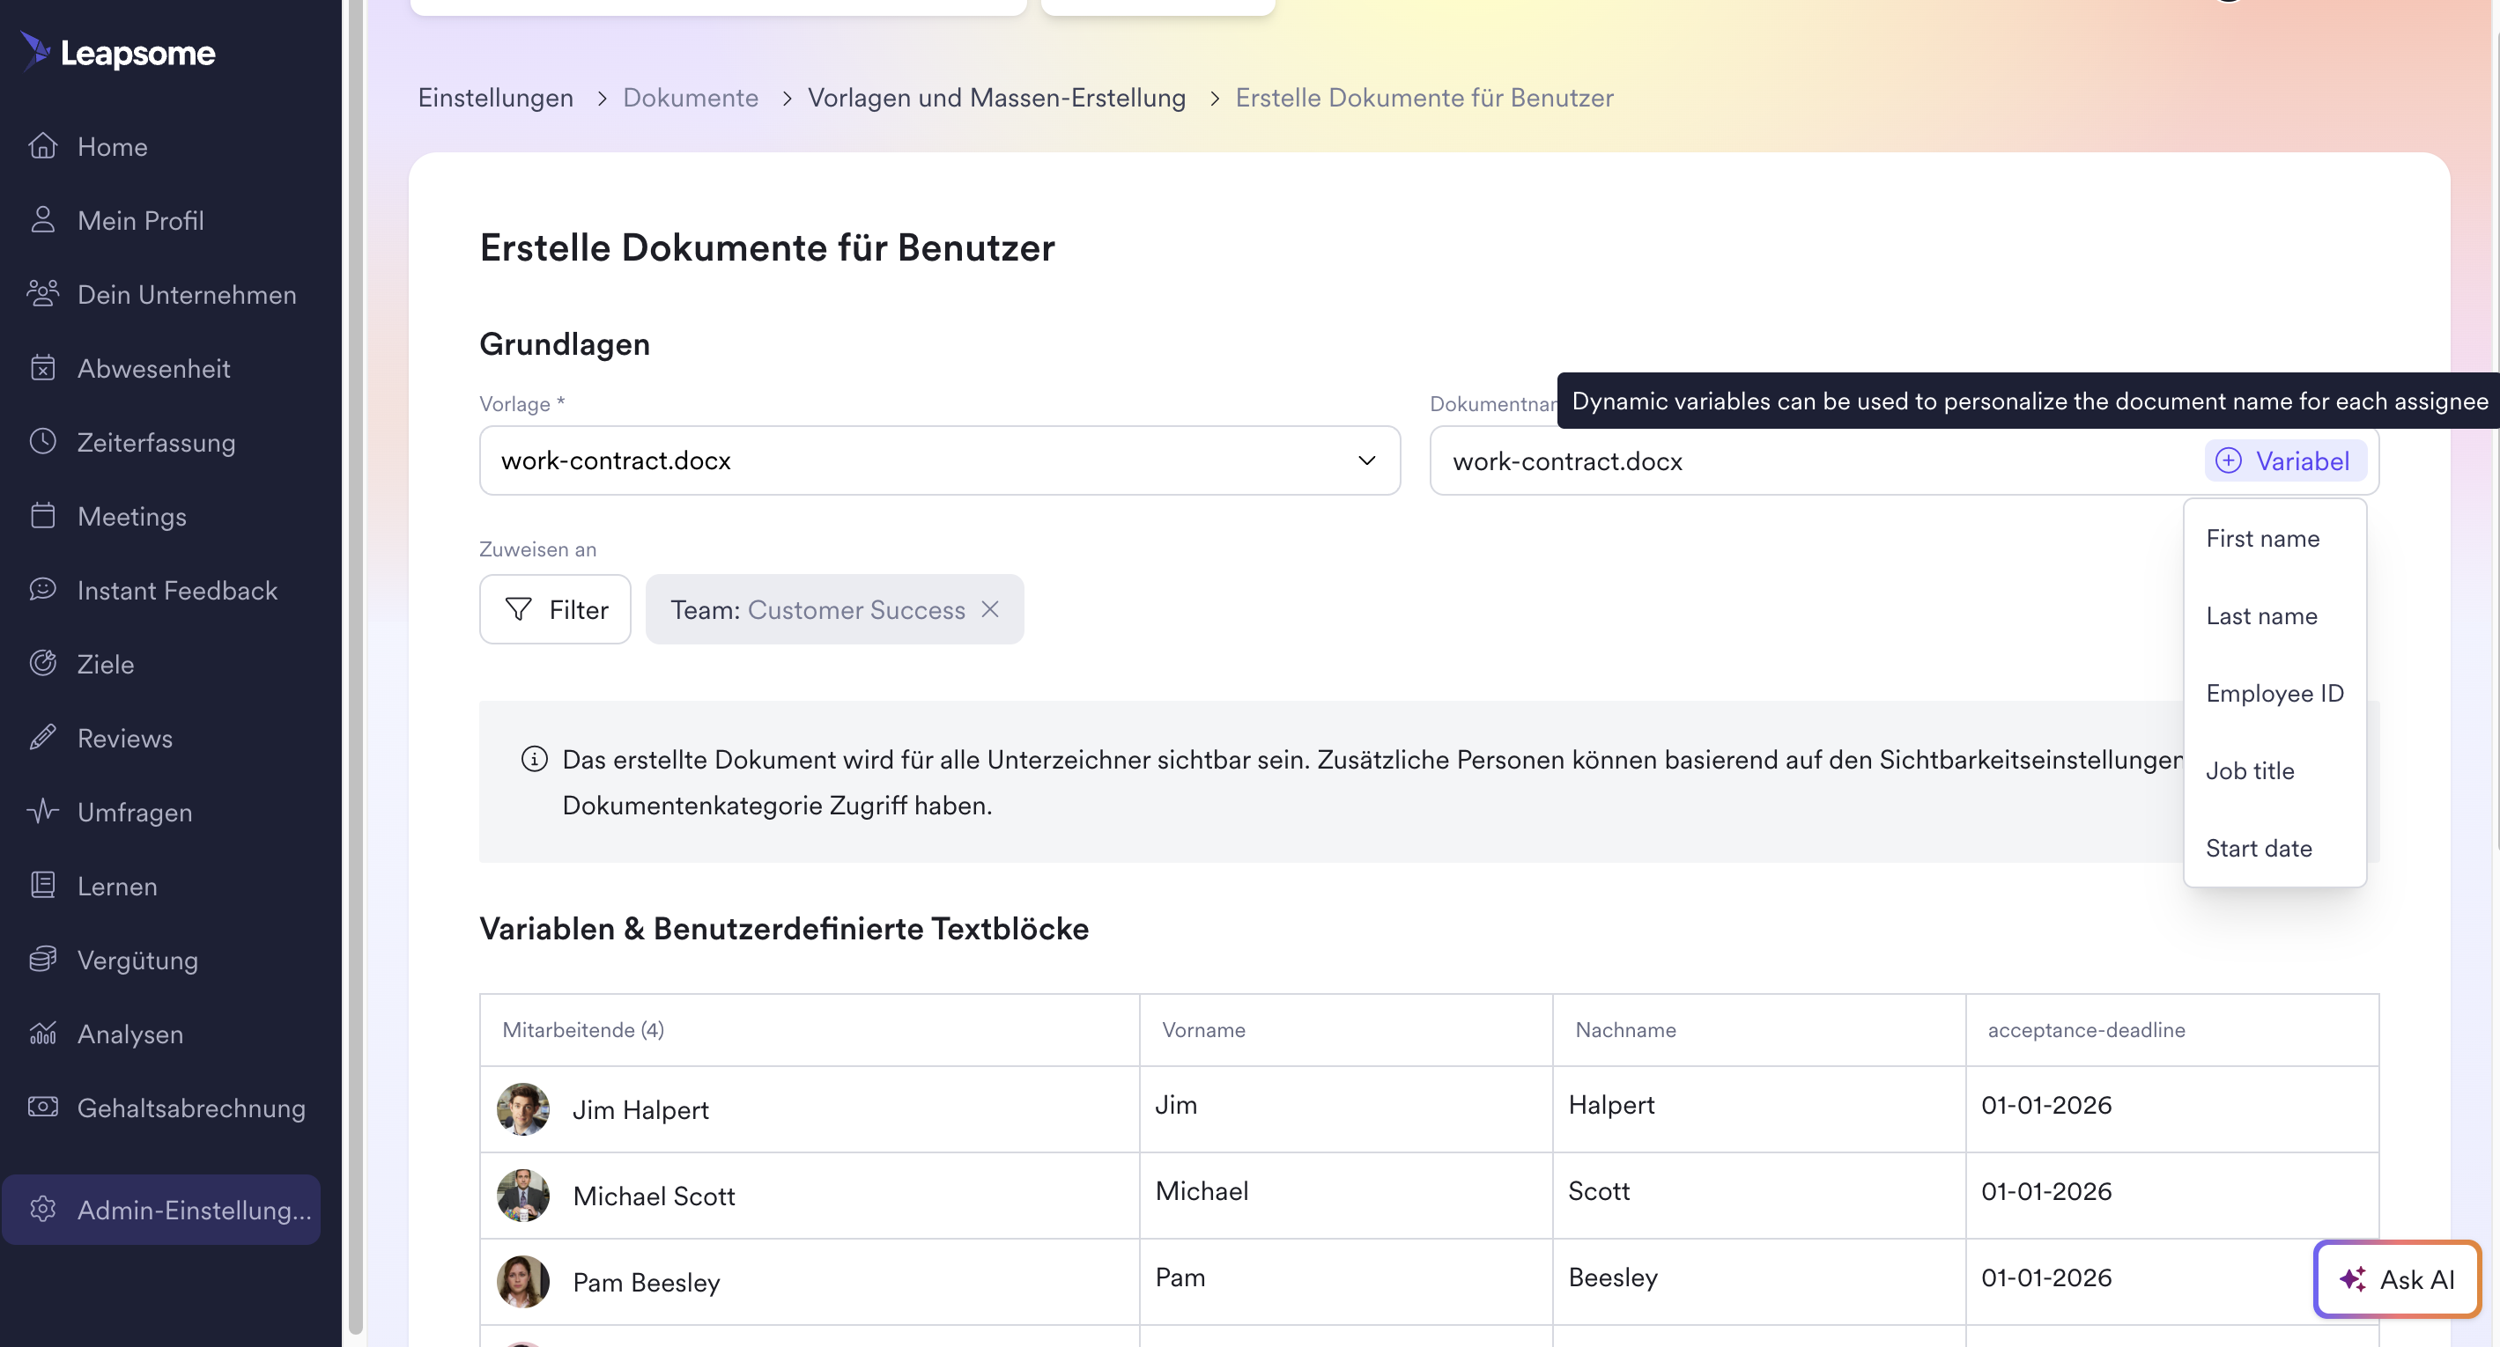Image resolution: width=2500 pixels, height=1347 pixels.
Task: Click Michael Scott's avatar thumbnail
Action: pyautogui.click(x=523, y=1196)
